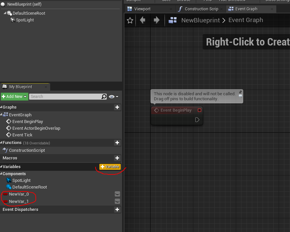Select Event BeginPlay in Graphs list
This screenshot has width=290, height=232.
27,121
